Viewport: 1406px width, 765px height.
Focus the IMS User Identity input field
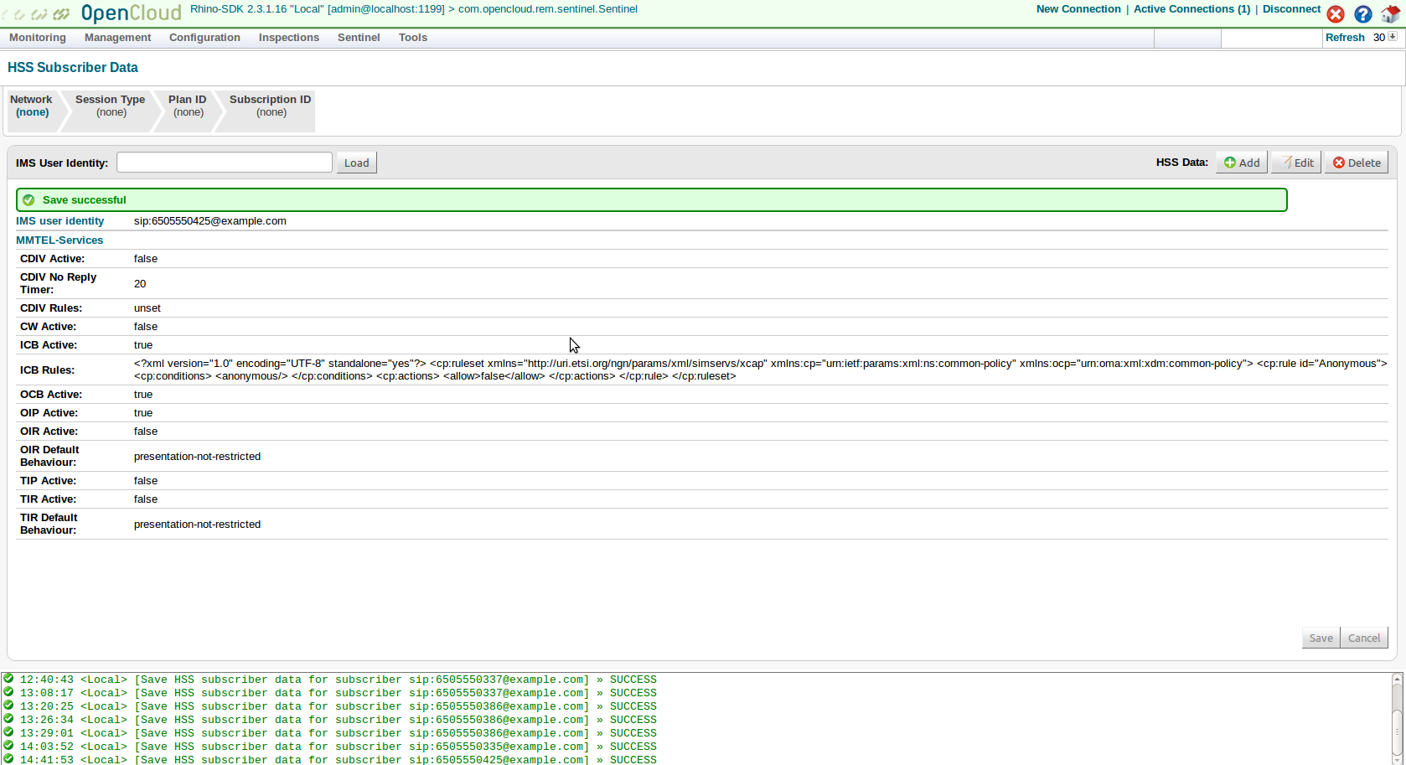[x=225, y=163]
